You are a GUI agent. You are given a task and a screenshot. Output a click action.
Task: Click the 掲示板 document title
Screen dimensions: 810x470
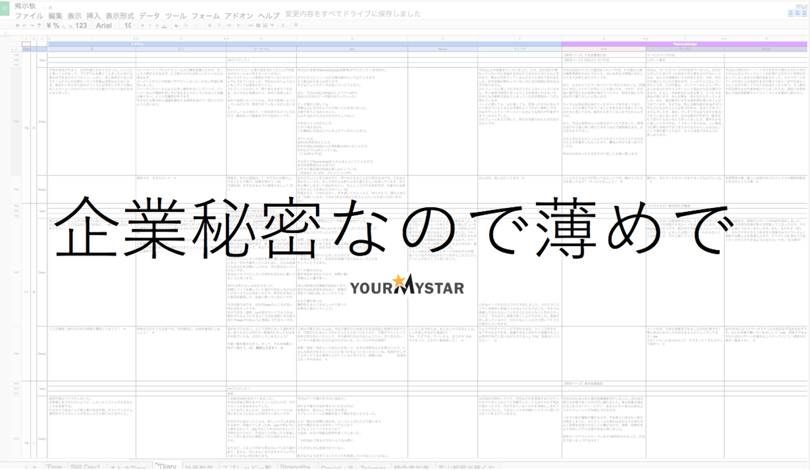(26, 6)
